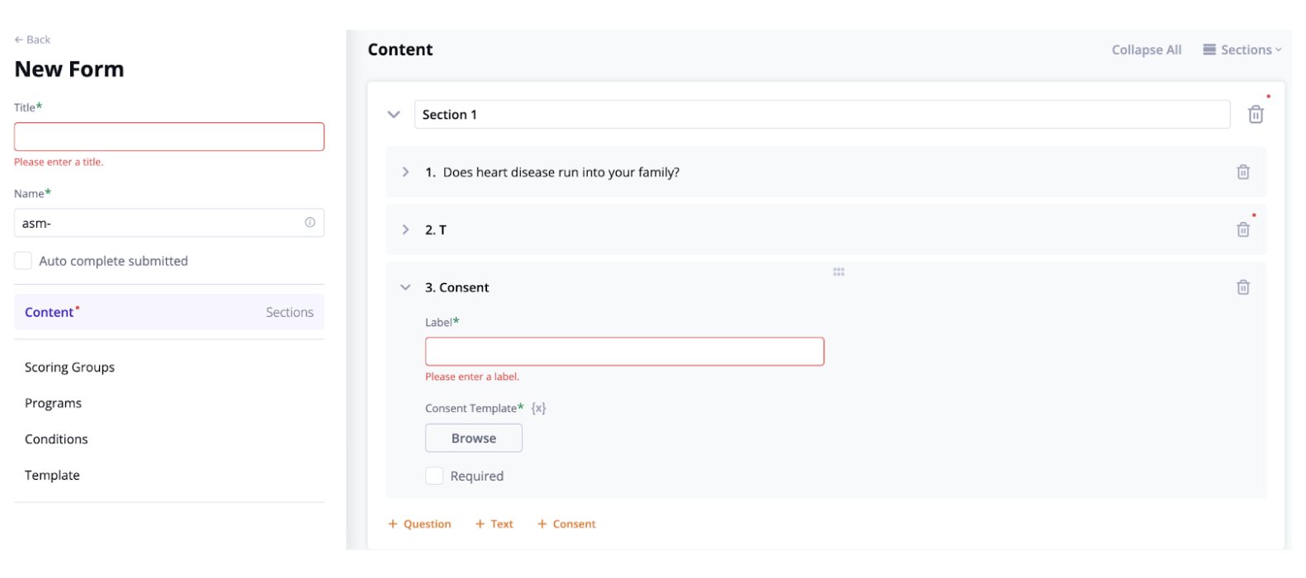Click the list icon next to Sections

click(x=1210, y=50)
